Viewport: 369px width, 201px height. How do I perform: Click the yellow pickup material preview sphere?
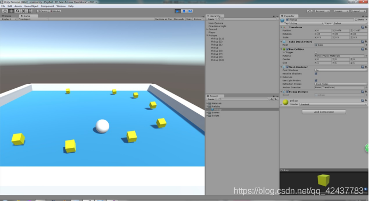285,102
